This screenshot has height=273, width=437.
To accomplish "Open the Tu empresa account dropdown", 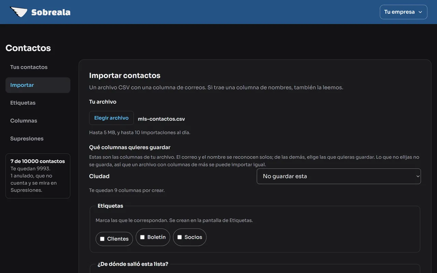I will pyautogui.click(x=403, y=12).
